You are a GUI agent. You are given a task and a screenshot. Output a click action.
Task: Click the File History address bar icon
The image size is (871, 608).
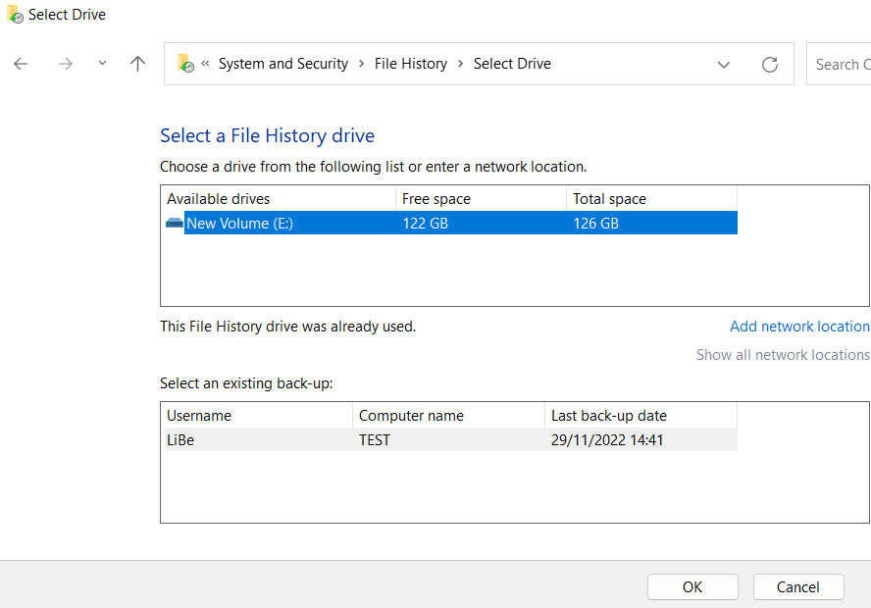coord(184,64)
